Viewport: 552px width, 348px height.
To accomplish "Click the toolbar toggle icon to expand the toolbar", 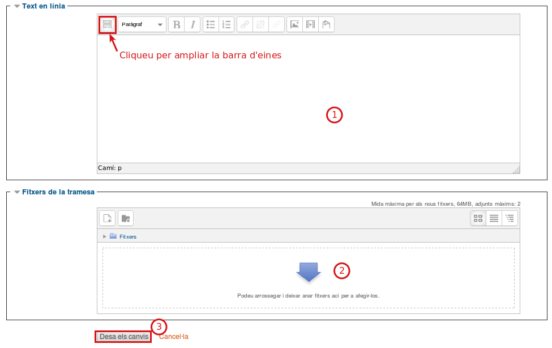I will [x=107, y=25].
